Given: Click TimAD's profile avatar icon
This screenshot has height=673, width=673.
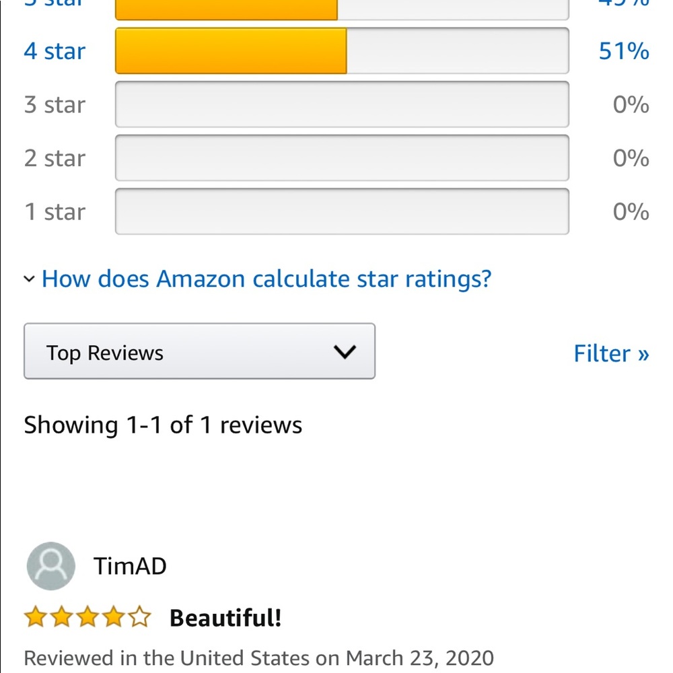Looking at the screenshot, I should point(51,566).
